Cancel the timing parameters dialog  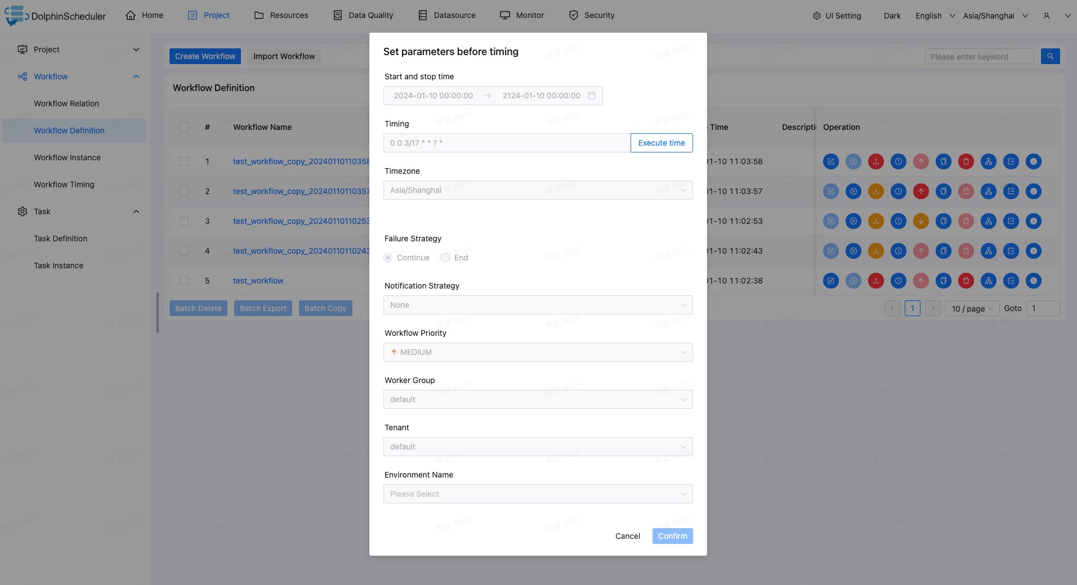click(x=627, y=536)
